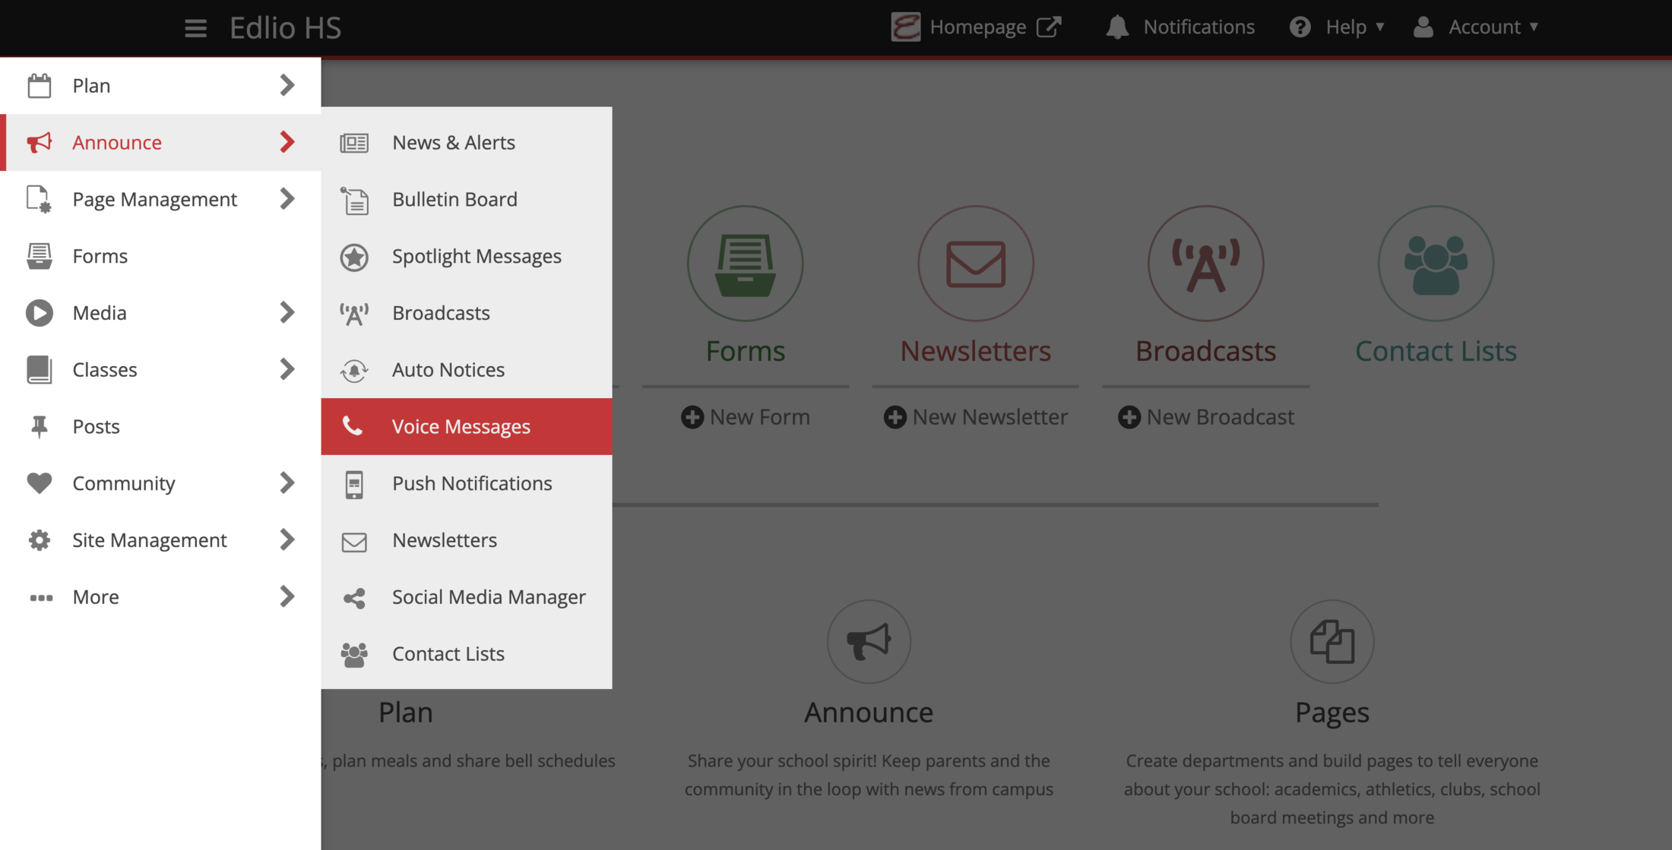This screenshot has height=850, width=1672.
Task: Click the Edlio HS site title
Action: click(286, 28)
